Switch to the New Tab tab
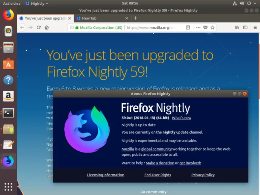Image resolution: width=260 pixels, height=195 pixels. pos(102,18)
